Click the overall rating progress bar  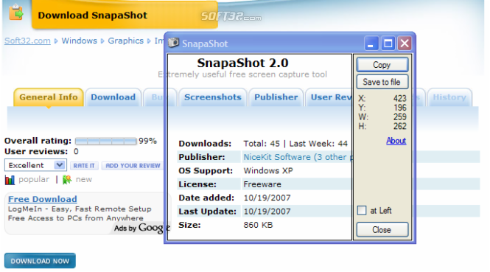[x=105, y=142]
